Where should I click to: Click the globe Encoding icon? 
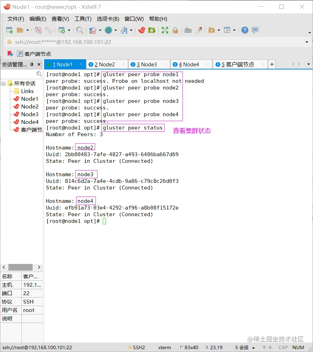pyautogui.click(x=108, y=30)
